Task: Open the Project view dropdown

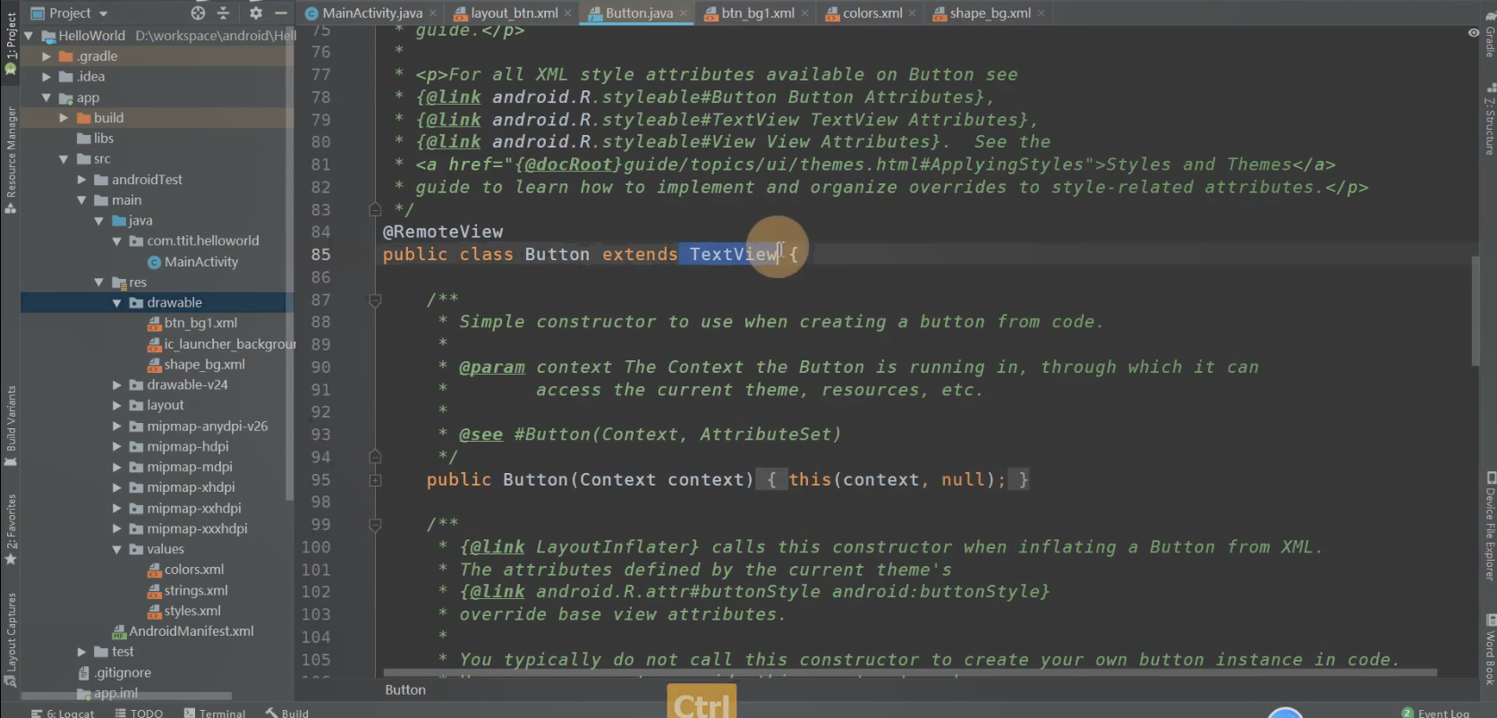Action: (70, 13)
